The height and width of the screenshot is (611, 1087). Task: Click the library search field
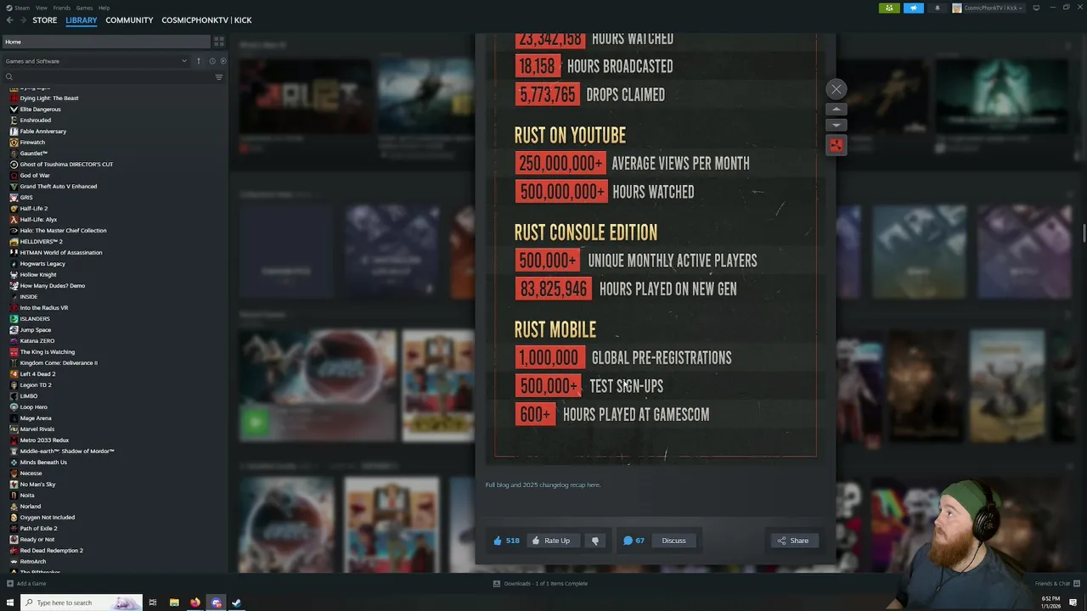point(106,77)
